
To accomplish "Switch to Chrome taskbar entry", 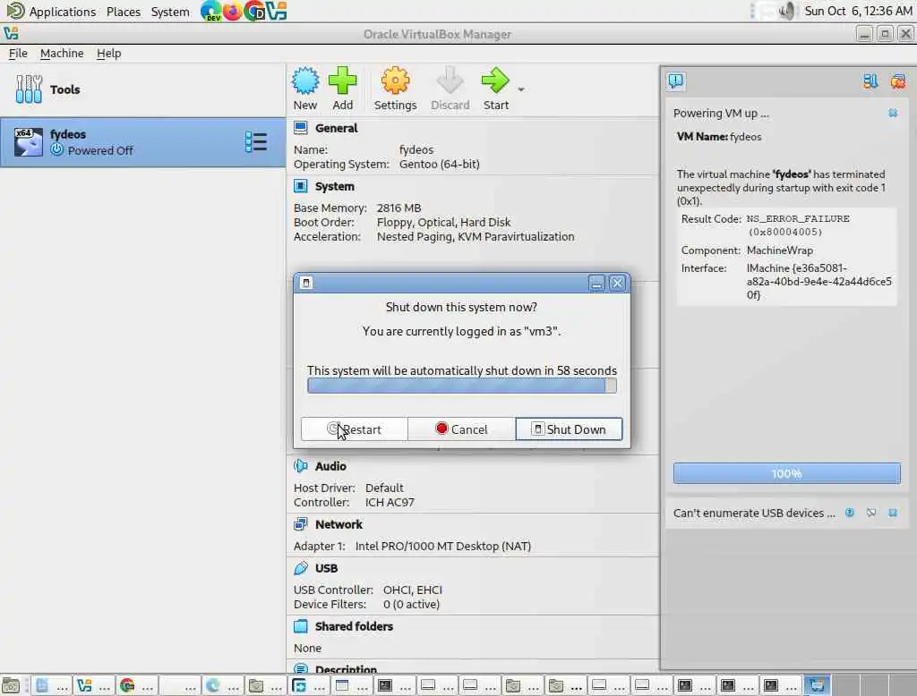I will [x=137, y=685].
